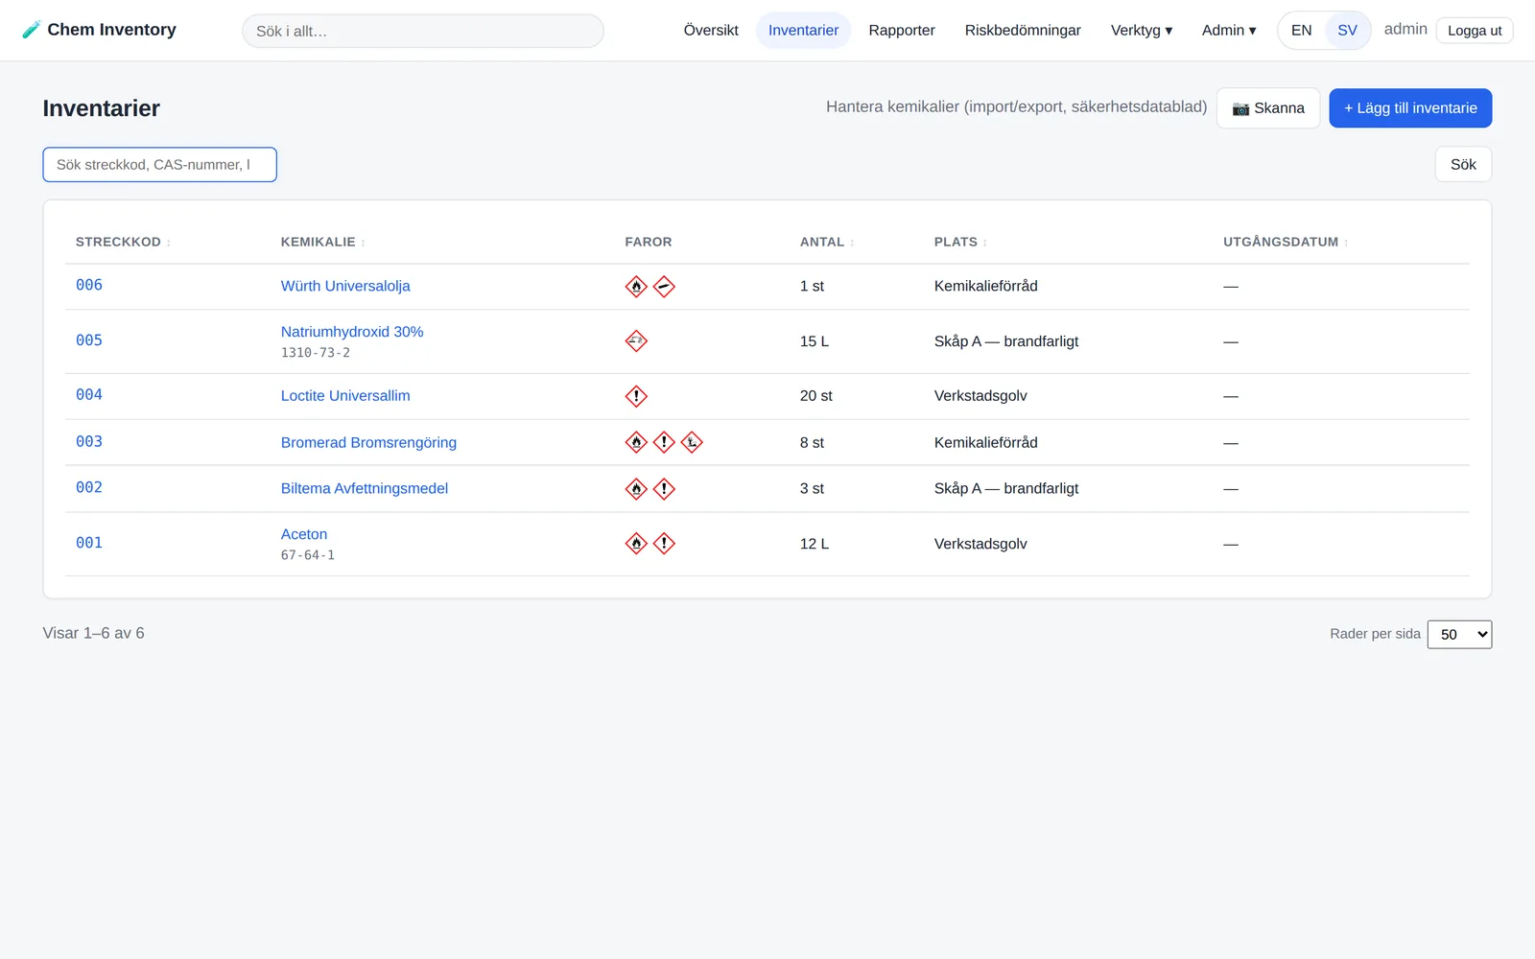Open Riskbedömningar page
This screenshot has width=1535, height=959.
(x=1023, y=31)
